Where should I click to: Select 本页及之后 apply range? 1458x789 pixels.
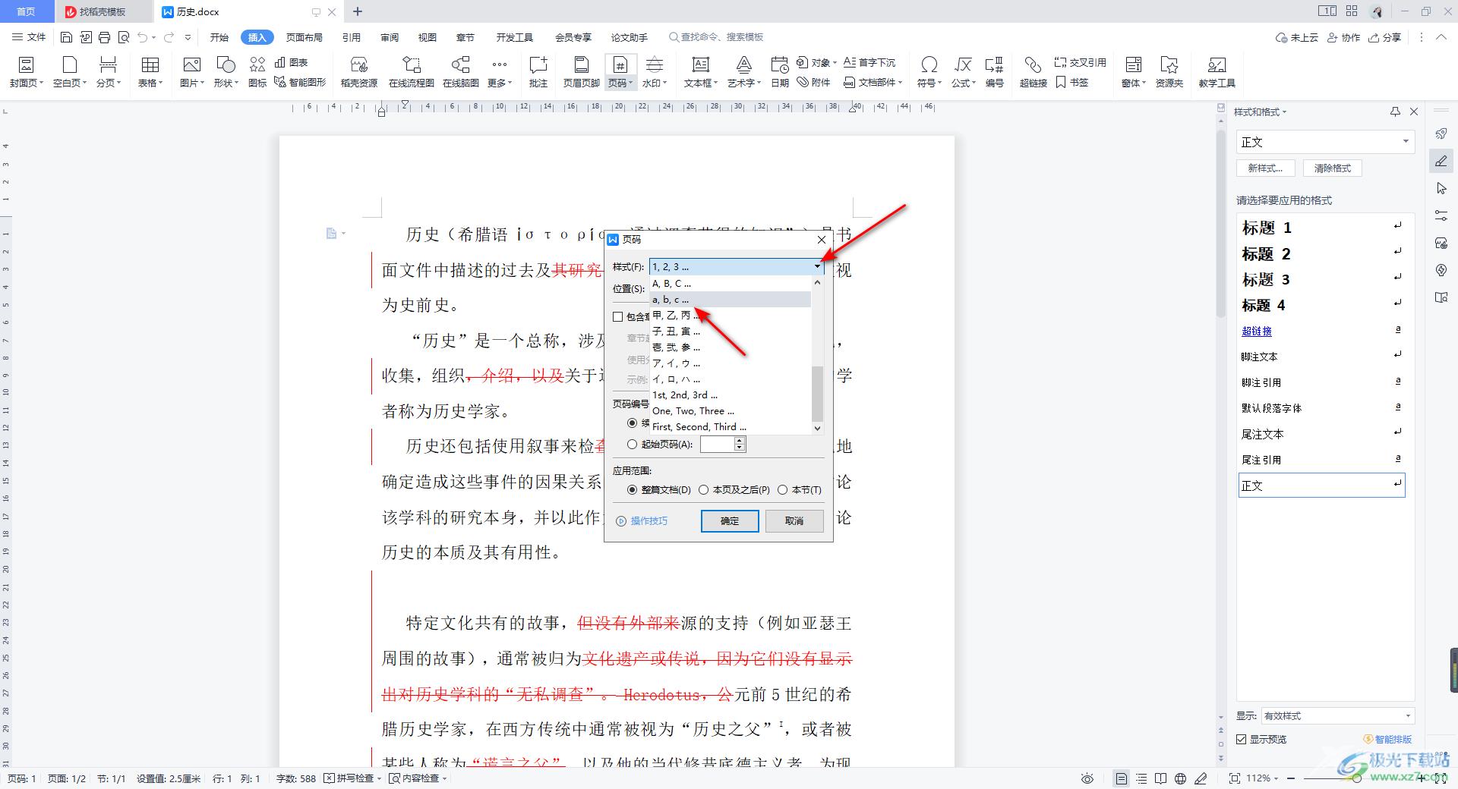pyautogui.click(x=703, y=489)
